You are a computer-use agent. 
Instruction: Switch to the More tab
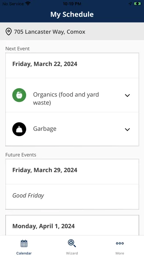click(x=120, y=246)
